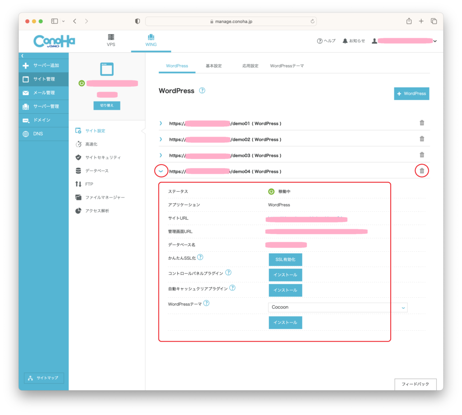Select サーバー追加 in the sidebar
462x415 pixels.
(44, 65)
